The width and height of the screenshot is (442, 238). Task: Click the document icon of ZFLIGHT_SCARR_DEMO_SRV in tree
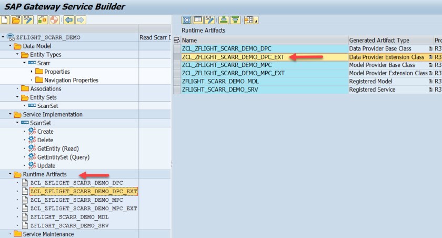coord(25,225)
